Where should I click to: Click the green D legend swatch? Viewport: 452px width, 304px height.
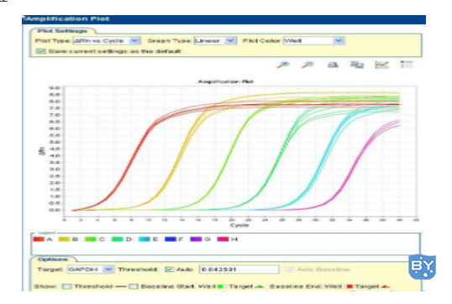[117, 239]
